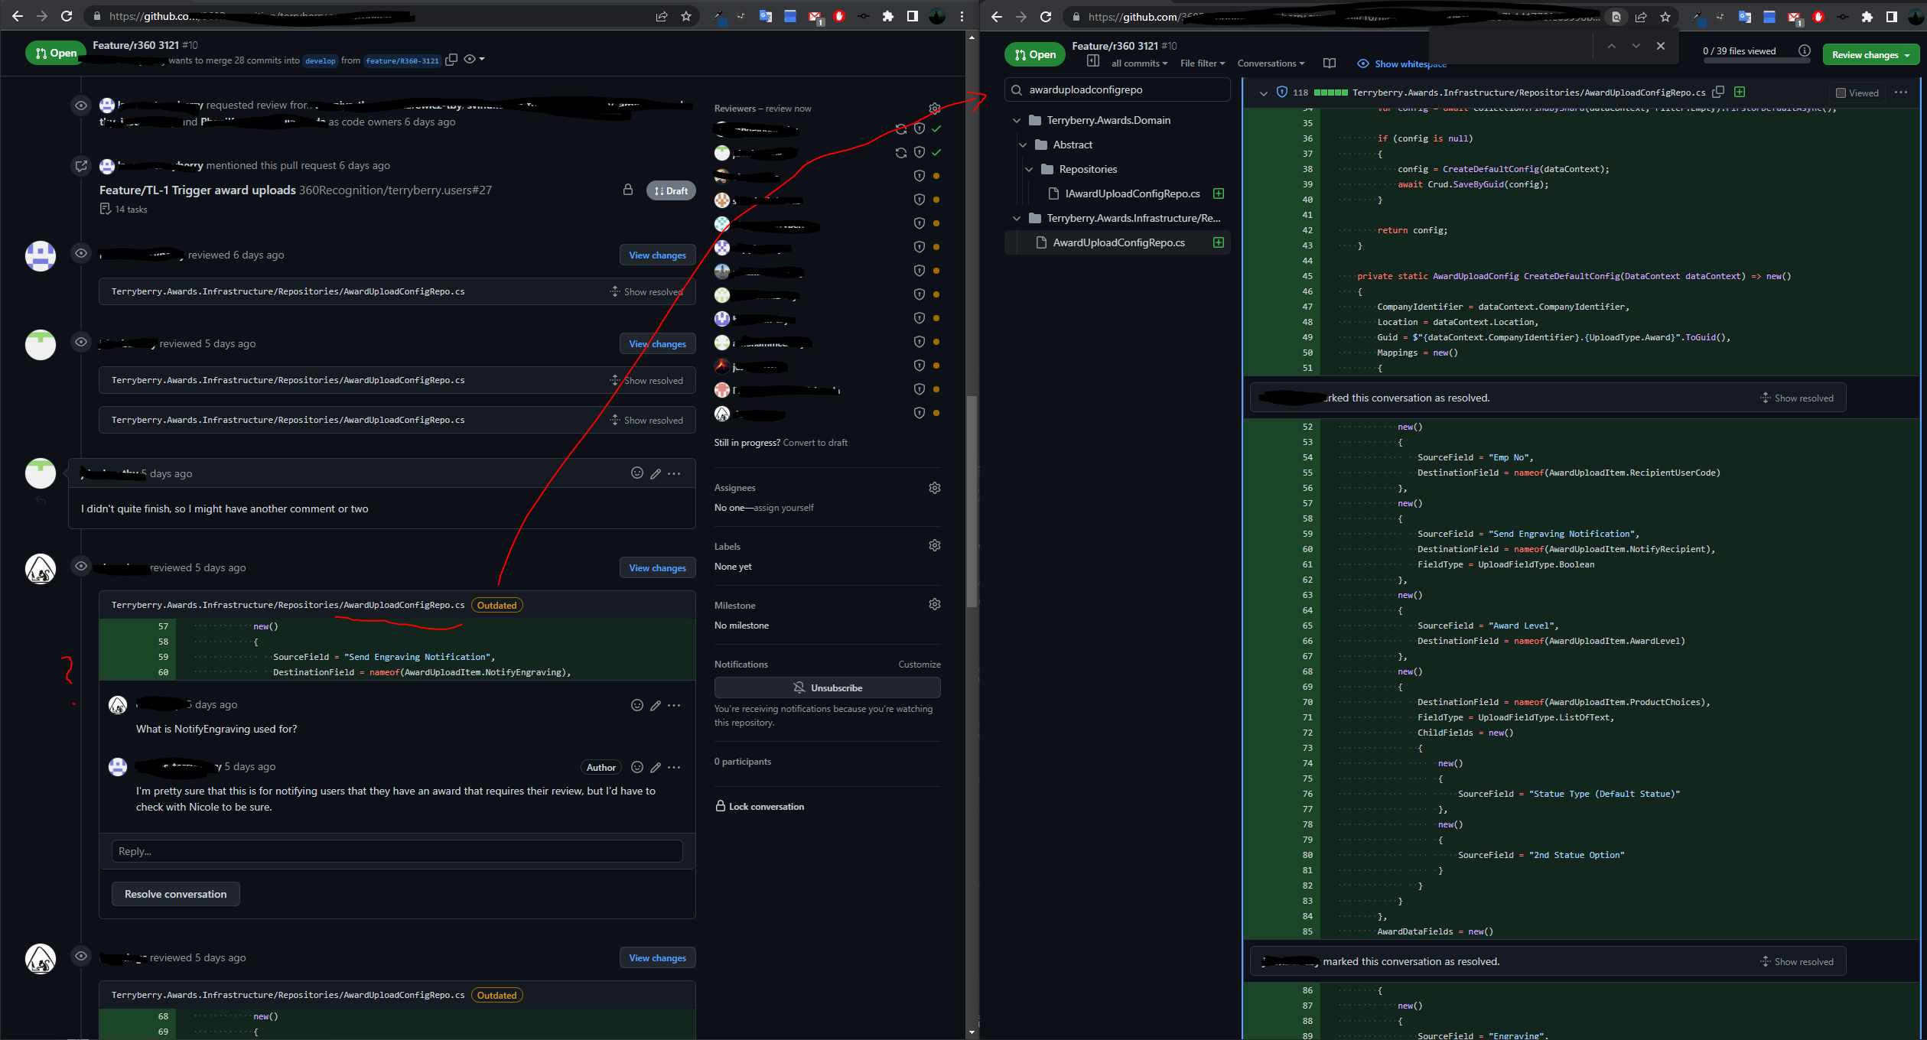This screenshot has width=1927, height=1040.
Task: Close the find-in-page bar
Action: [1661, 46]
